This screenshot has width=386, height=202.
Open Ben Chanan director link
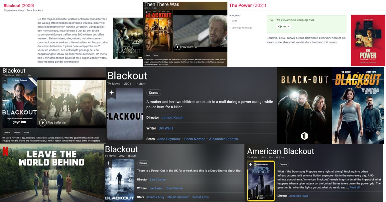click(158, 179)
